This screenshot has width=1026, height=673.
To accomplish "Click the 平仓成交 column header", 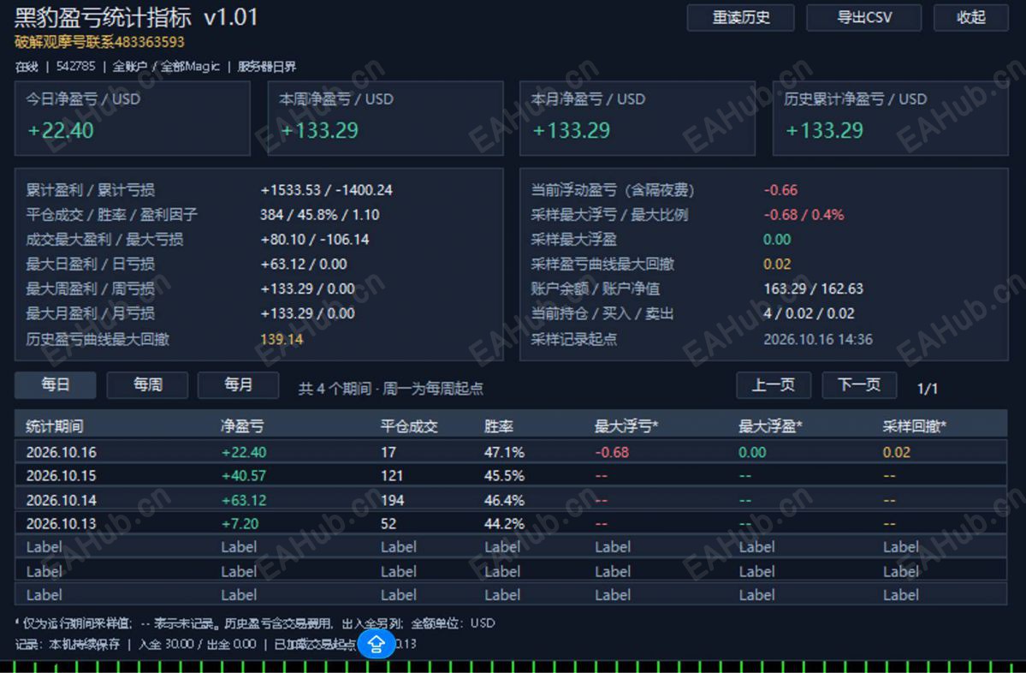I will pos(409,426).
